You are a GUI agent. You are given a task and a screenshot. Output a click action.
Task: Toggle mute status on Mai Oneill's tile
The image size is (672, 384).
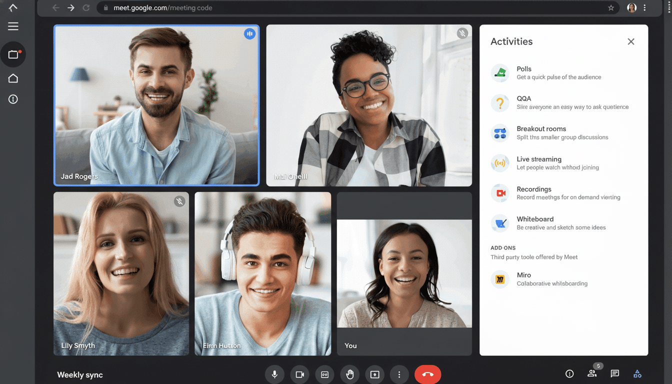462,33
